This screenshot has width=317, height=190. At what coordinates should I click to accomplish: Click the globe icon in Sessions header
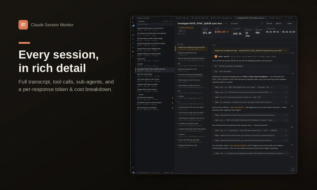click(165, 21)
